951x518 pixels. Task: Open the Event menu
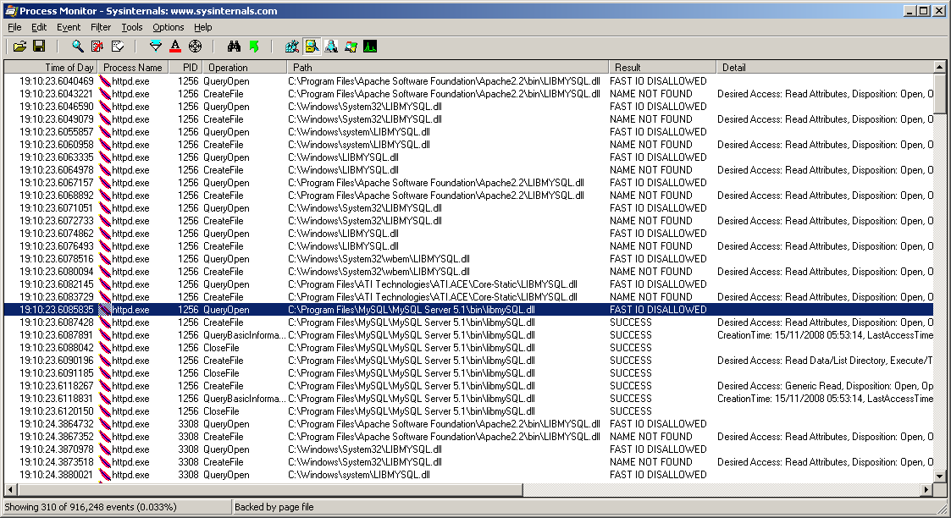[69, 27]
